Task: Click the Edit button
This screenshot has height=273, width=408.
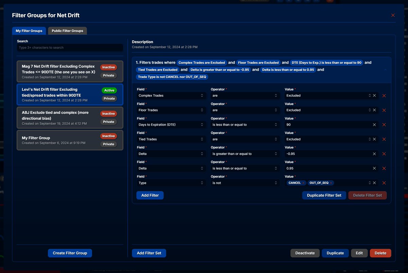Action: 359,253
